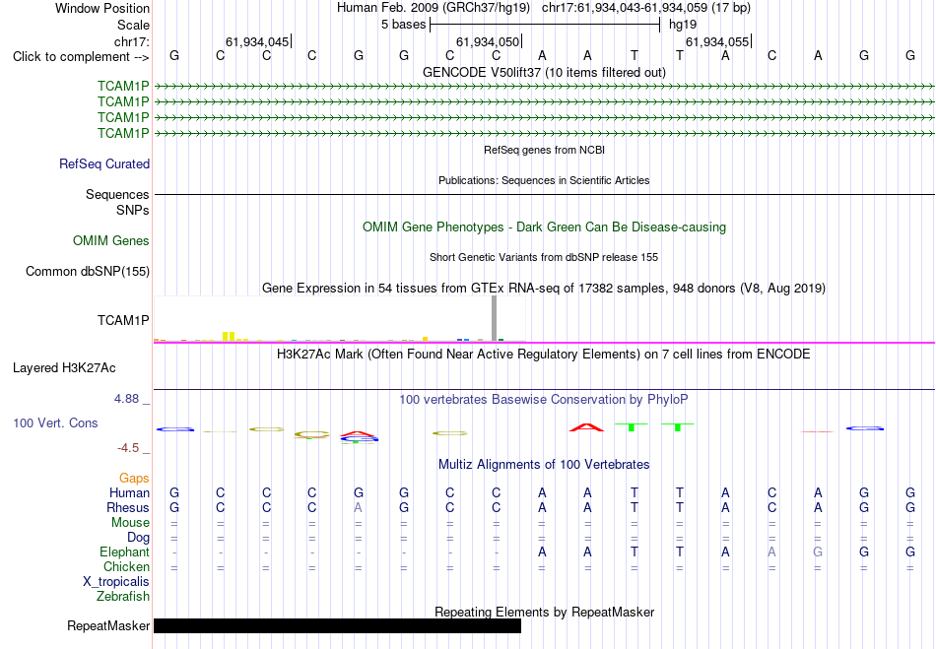Click the faded A in the Elephant row

(x=771, y=552)
